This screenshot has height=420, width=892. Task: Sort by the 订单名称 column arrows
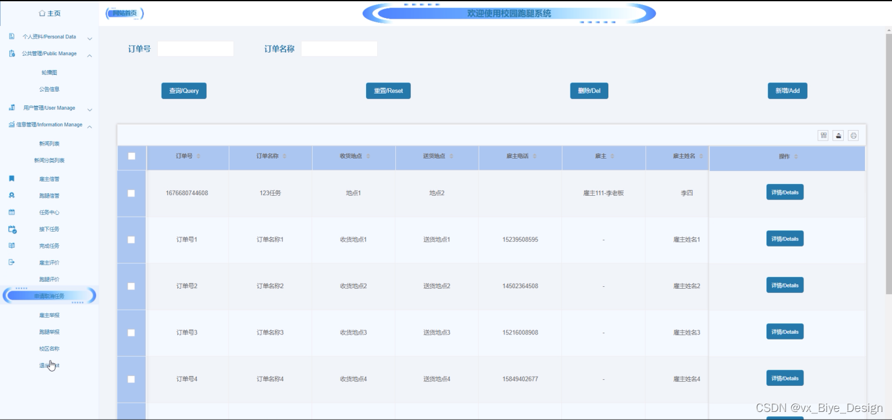click(x=284, y=156)
